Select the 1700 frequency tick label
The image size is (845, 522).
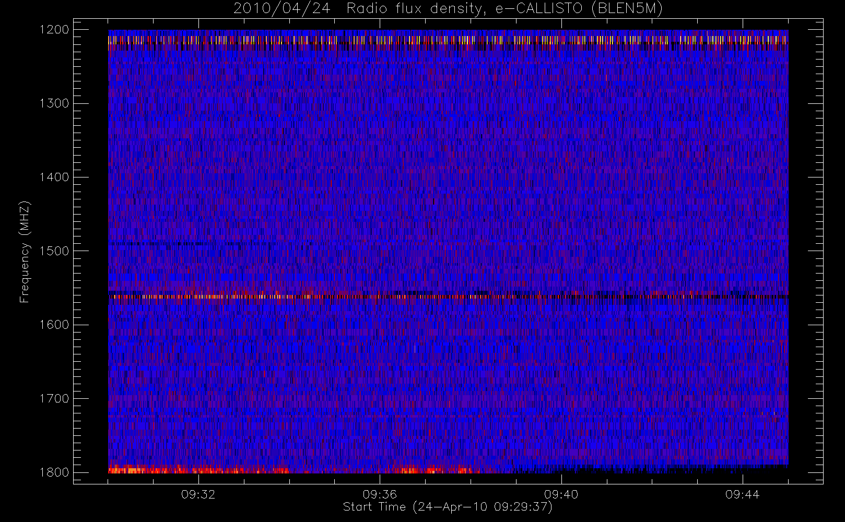(55, 398)
